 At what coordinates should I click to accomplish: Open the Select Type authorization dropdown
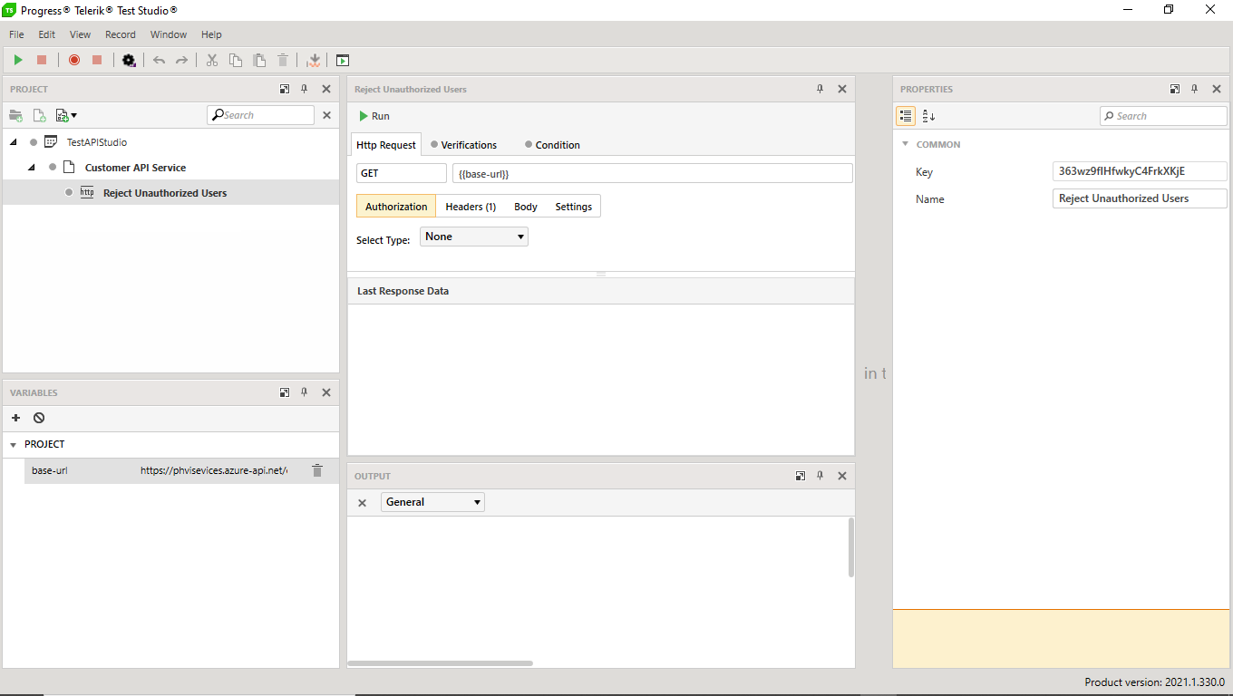click(x=474, y=237)
